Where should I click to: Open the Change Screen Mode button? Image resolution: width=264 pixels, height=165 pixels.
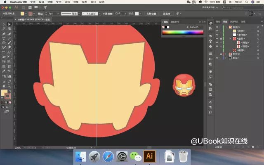tap(7, 111)
